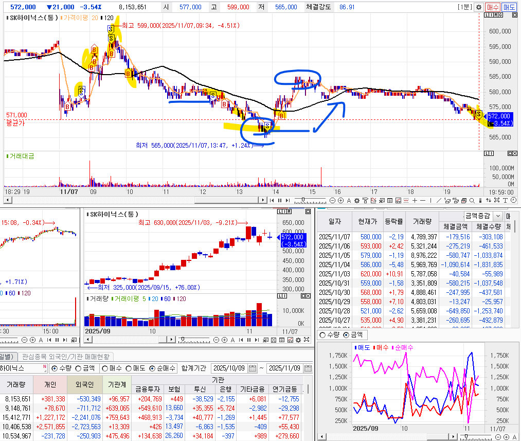The image size is (521, 441).
Task: Click the main chart maximize box icon
Action: [514, 15]
